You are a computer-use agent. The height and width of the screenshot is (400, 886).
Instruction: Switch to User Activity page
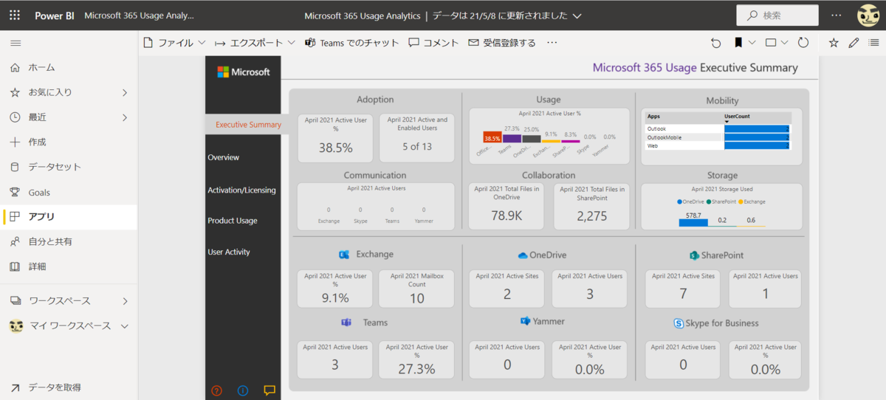tap(229, 252)
